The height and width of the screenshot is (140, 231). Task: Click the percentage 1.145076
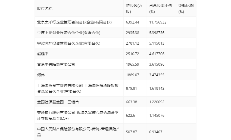[x=157, y=115]
